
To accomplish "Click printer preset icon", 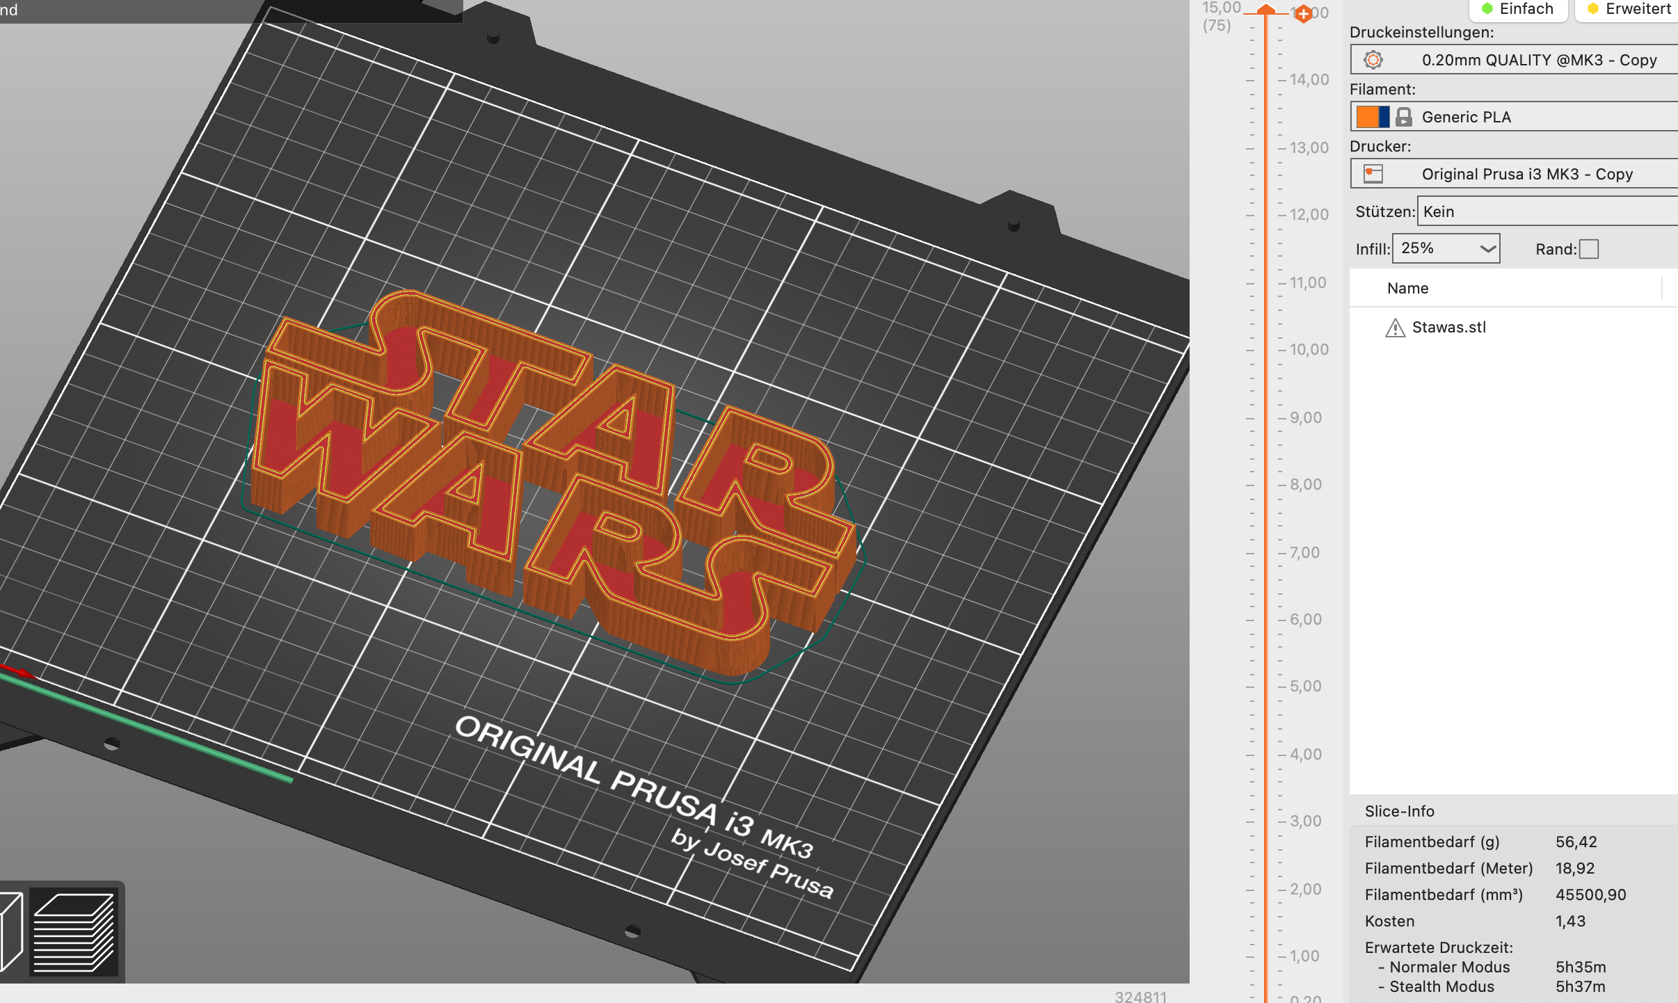I will click(1373, 174).
